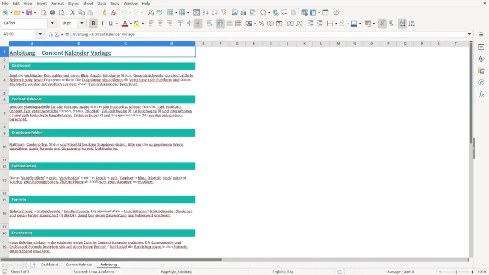489x275 pixels.
Task: Switch to the Content-Kalender sheet tab
Action: tap(79, 264)
